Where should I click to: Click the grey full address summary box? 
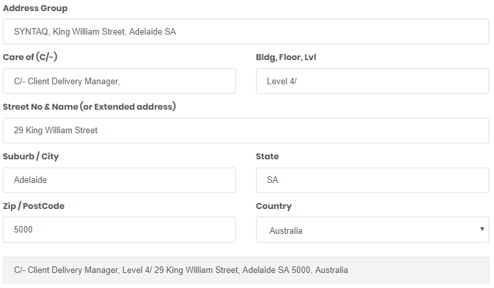pos(246,270)
